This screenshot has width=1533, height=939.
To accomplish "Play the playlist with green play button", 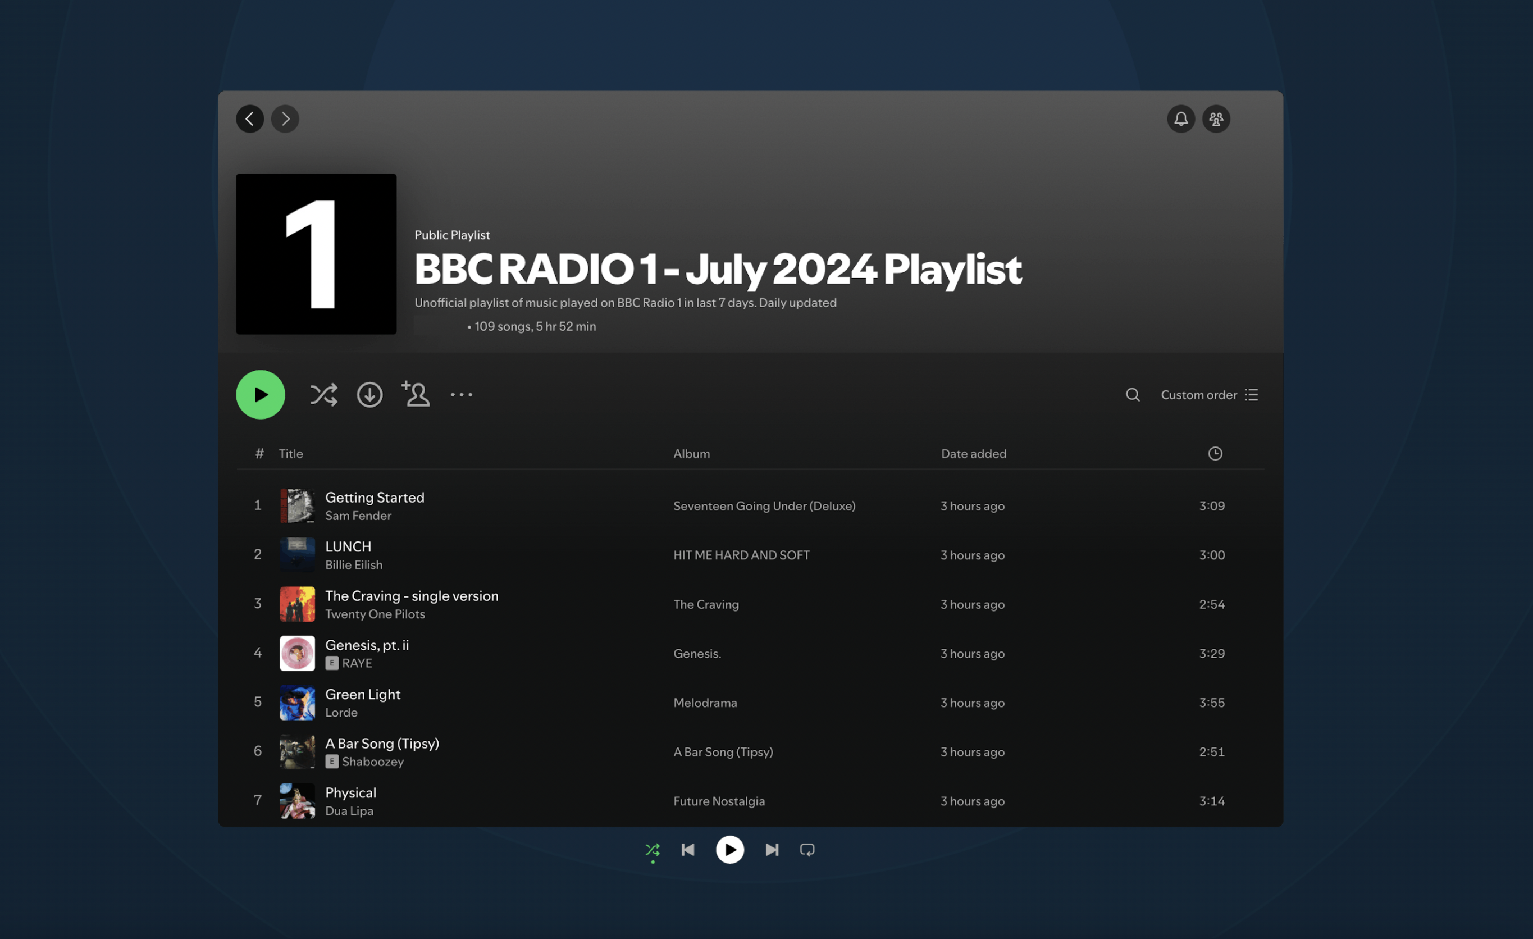I will coord(261,394).
